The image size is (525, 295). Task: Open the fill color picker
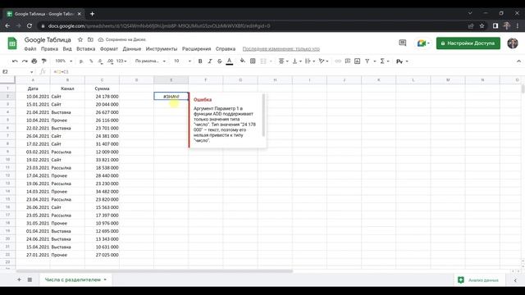pos(243,61)
